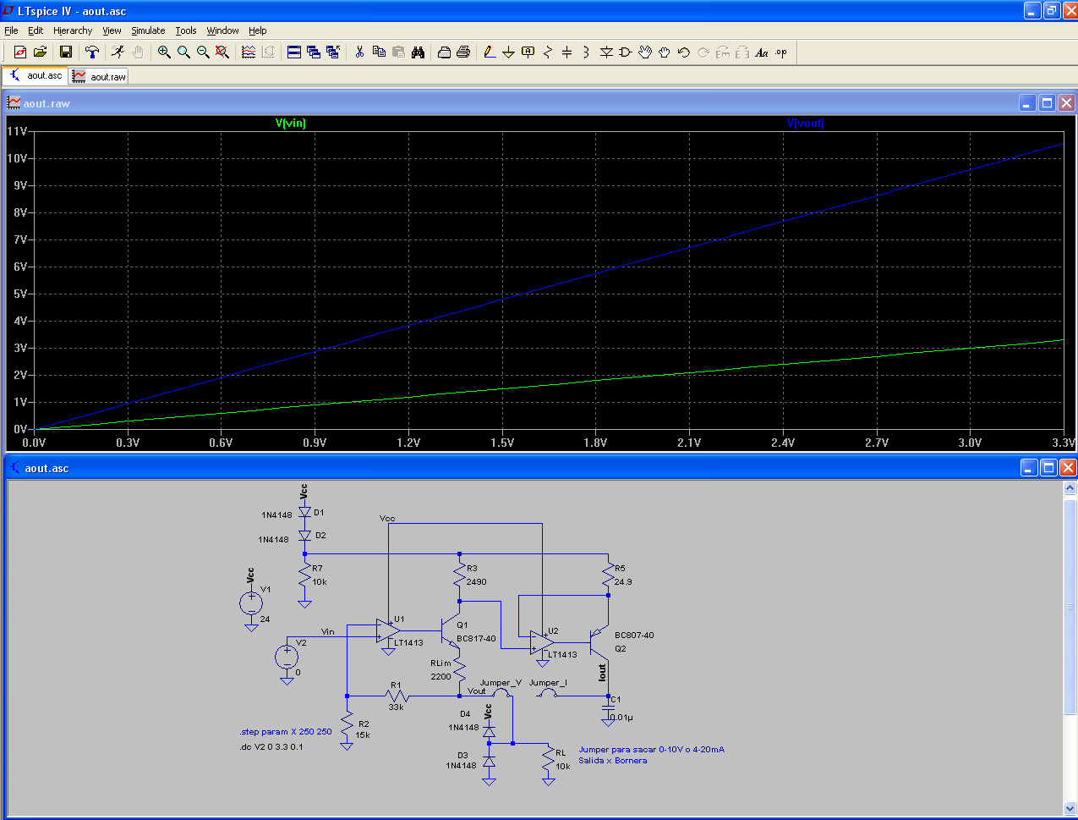Switch to the aout.raw tab

(99, 76)
